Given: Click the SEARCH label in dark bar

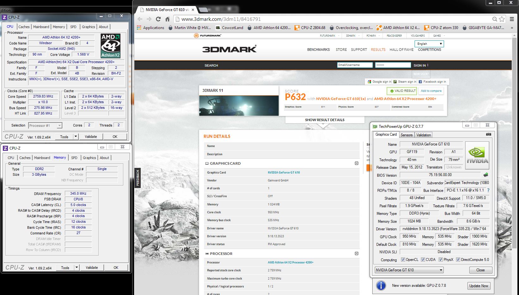Looking at the screenshot, I should click(x=211, y=65).
